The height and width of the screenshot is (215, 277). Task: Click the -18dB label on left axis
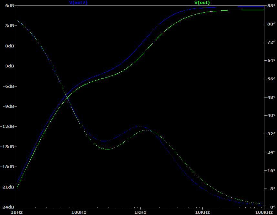click(x=8, y=167)
